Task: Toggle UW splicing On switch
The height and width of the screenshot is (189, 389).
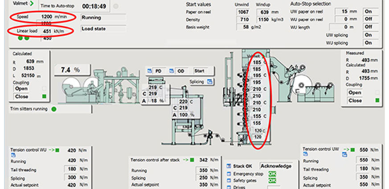Action: (x=371, y=35)
